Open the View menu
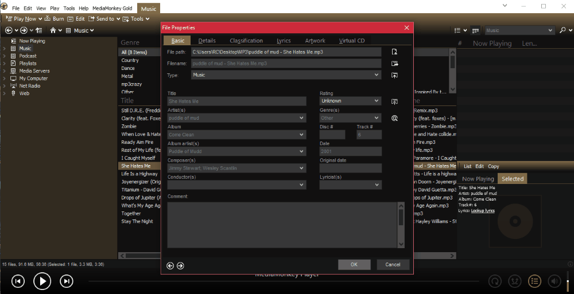 [x=41, y=8]
